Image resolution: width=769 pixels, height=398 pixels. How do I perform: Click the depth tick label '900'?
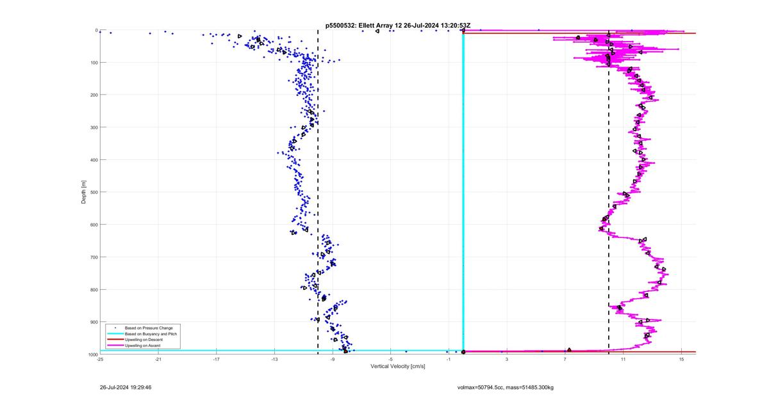tap(93, 322)
